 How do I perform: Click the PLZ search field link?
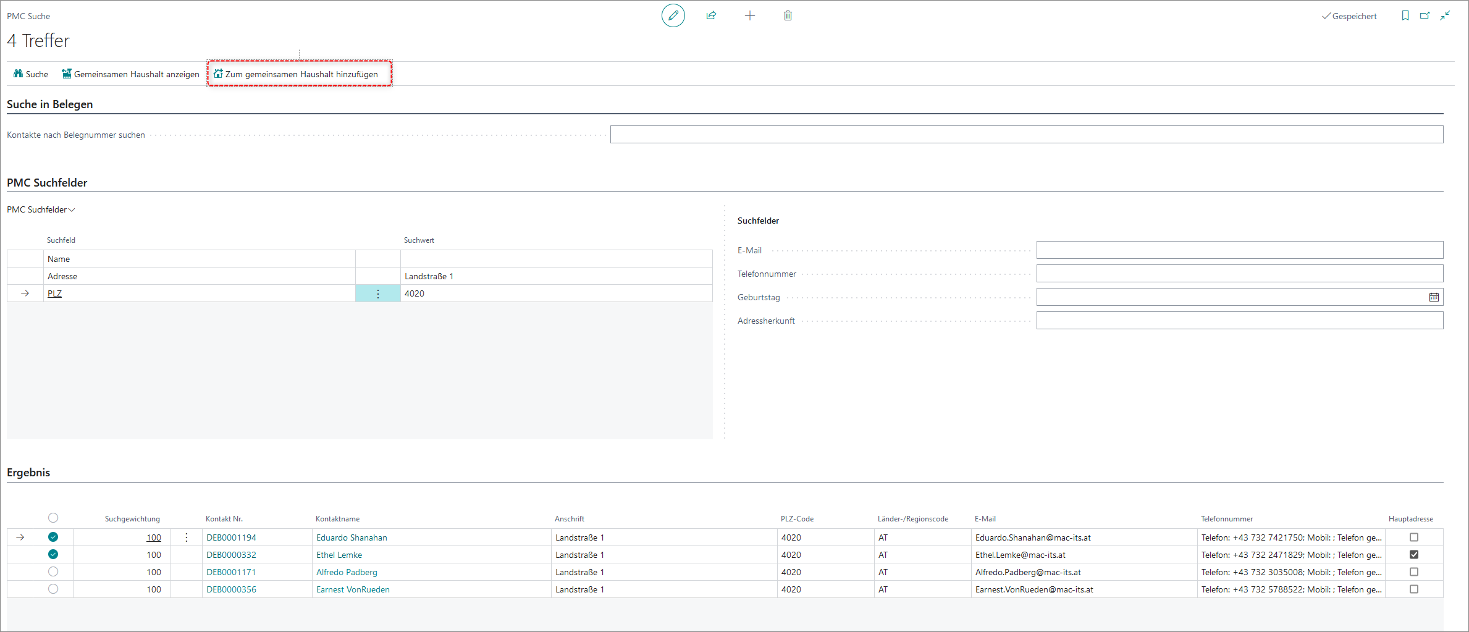pyautogui.click(x=54, y=293)
